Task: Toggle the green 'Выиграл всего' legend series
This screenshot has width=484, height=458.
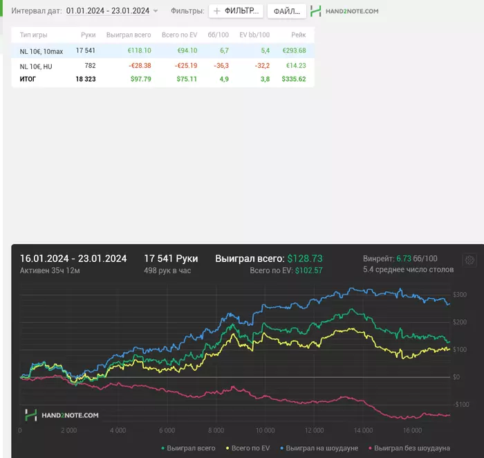Action: [x=188, y=448]
